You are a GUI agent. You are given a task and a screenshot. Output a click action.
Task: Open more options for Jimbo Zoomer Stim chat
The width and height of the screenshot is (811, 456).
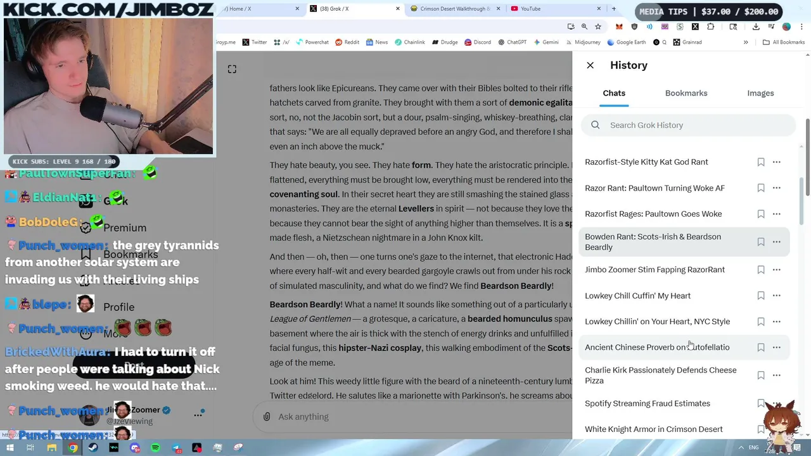(x=777, y=270)
